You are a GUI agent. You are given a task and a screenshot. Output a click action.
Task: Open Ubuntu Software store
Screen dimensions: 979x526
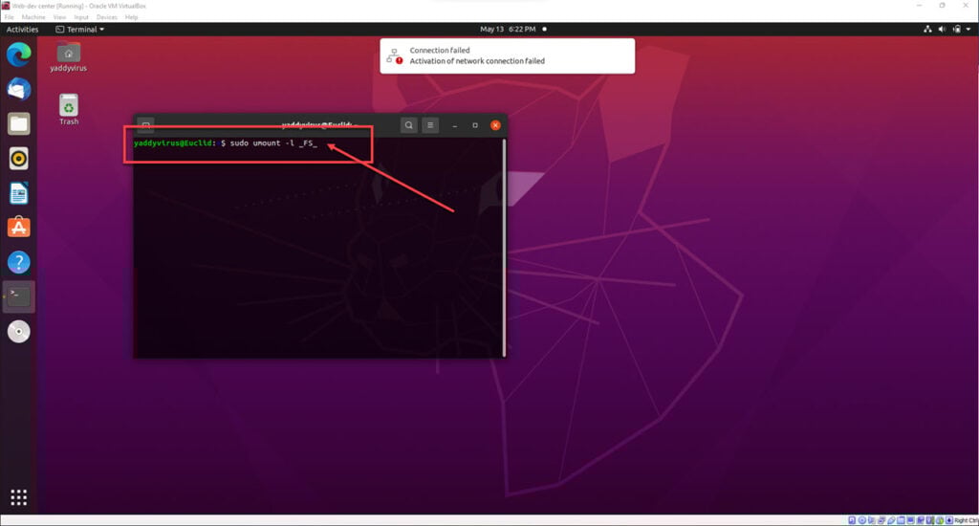pyautogui.click(x=19, y=228)
